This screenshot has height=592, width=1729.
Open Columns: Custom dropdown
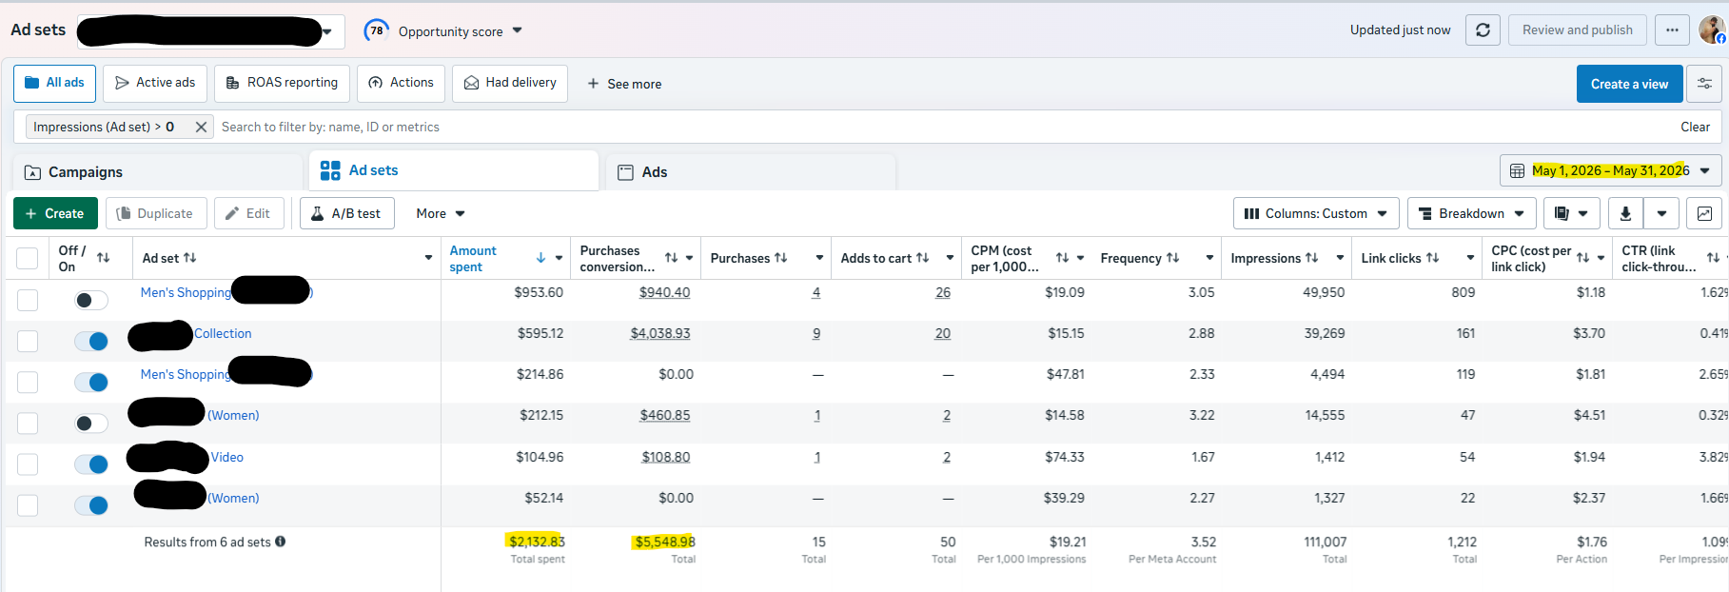[1316, 213]
